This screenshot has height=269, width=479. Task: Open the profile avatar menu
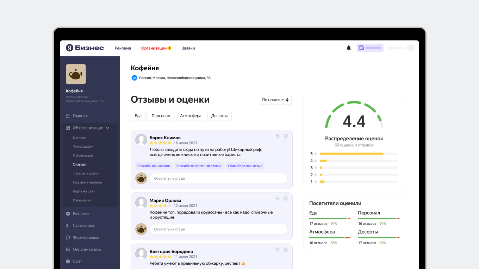click(411, 48)
